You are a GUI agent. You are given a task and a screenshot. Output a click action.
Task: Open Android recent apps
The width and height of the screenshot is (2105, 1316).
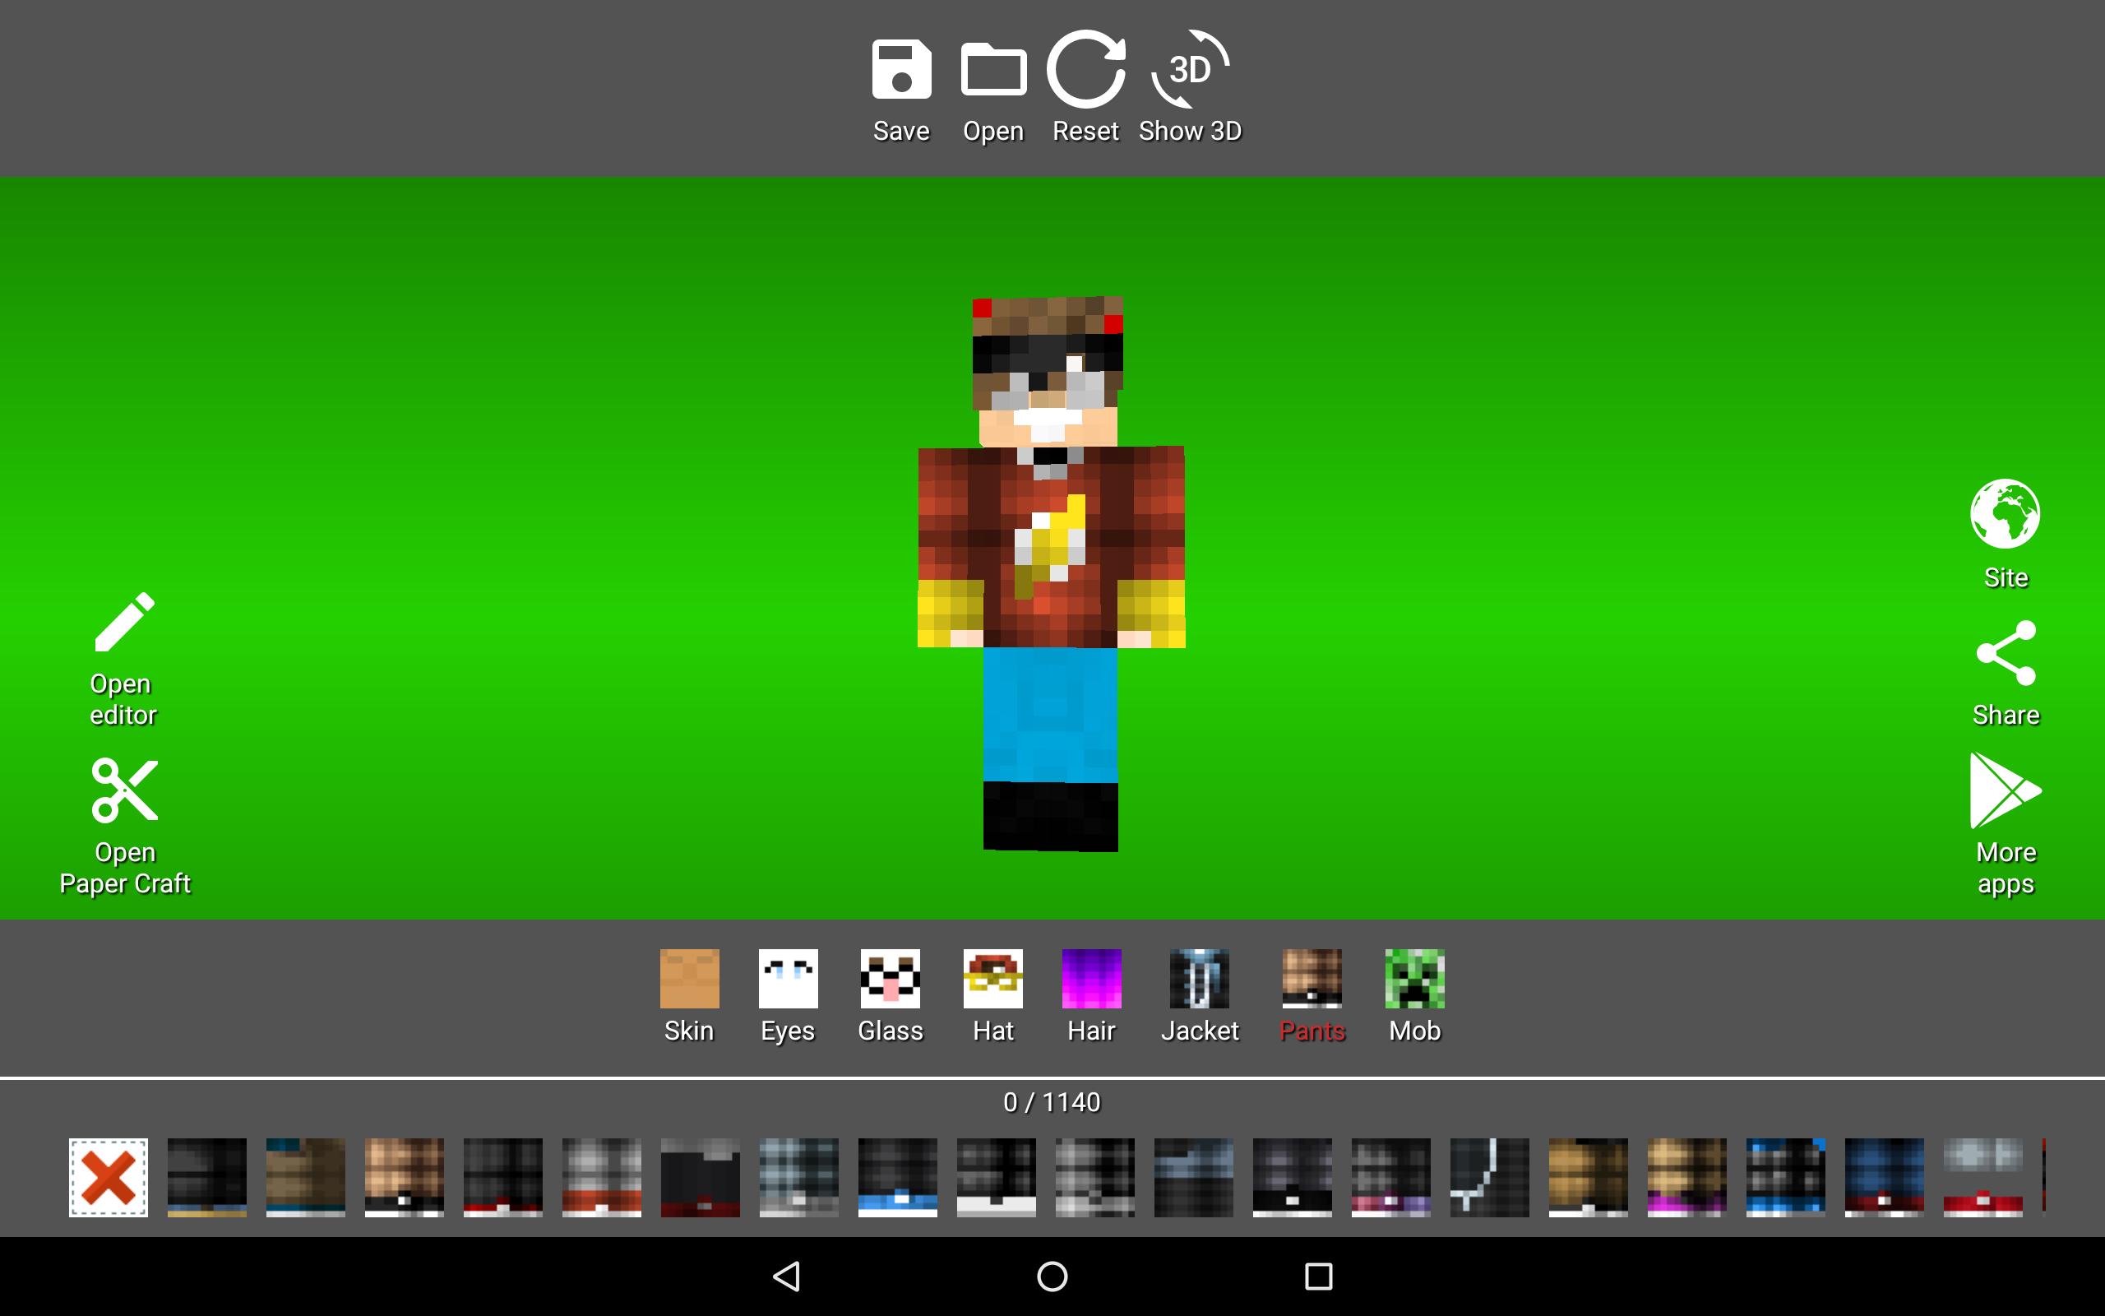tap(1319, 1276)
